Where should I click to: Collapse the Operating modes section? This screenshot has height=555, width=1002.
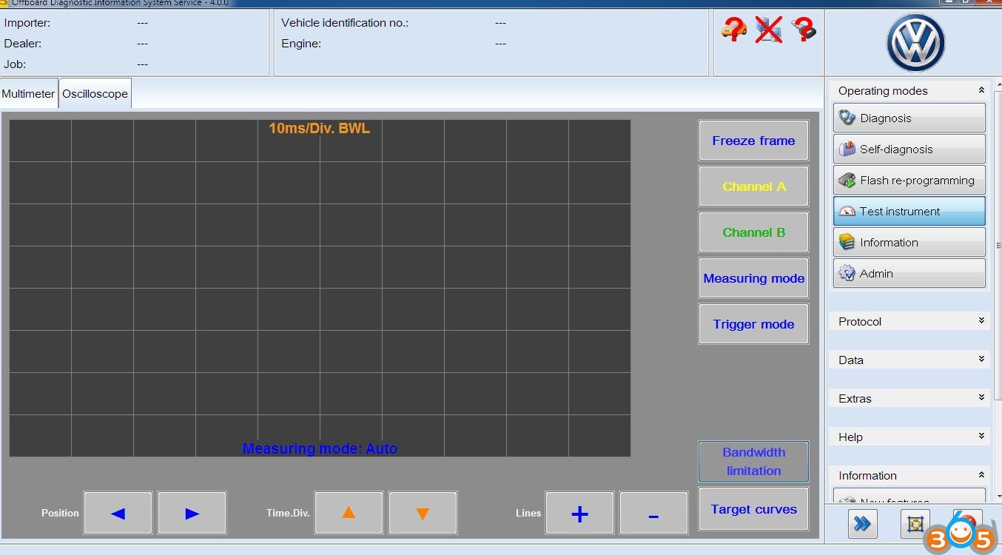[981, 90]
